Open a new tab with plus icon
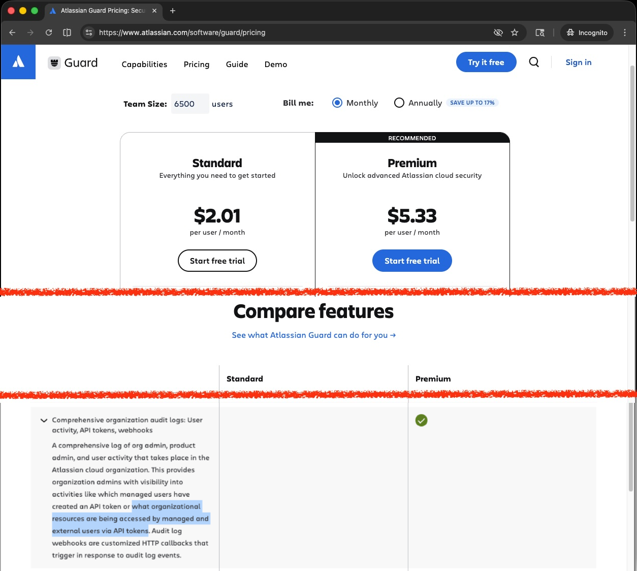637x571 pixels. [x=173, y=11]
